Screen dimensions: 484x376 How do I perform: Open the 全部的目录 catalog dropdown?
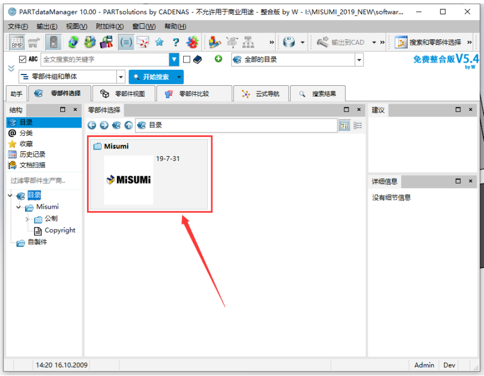click(359, 60)
